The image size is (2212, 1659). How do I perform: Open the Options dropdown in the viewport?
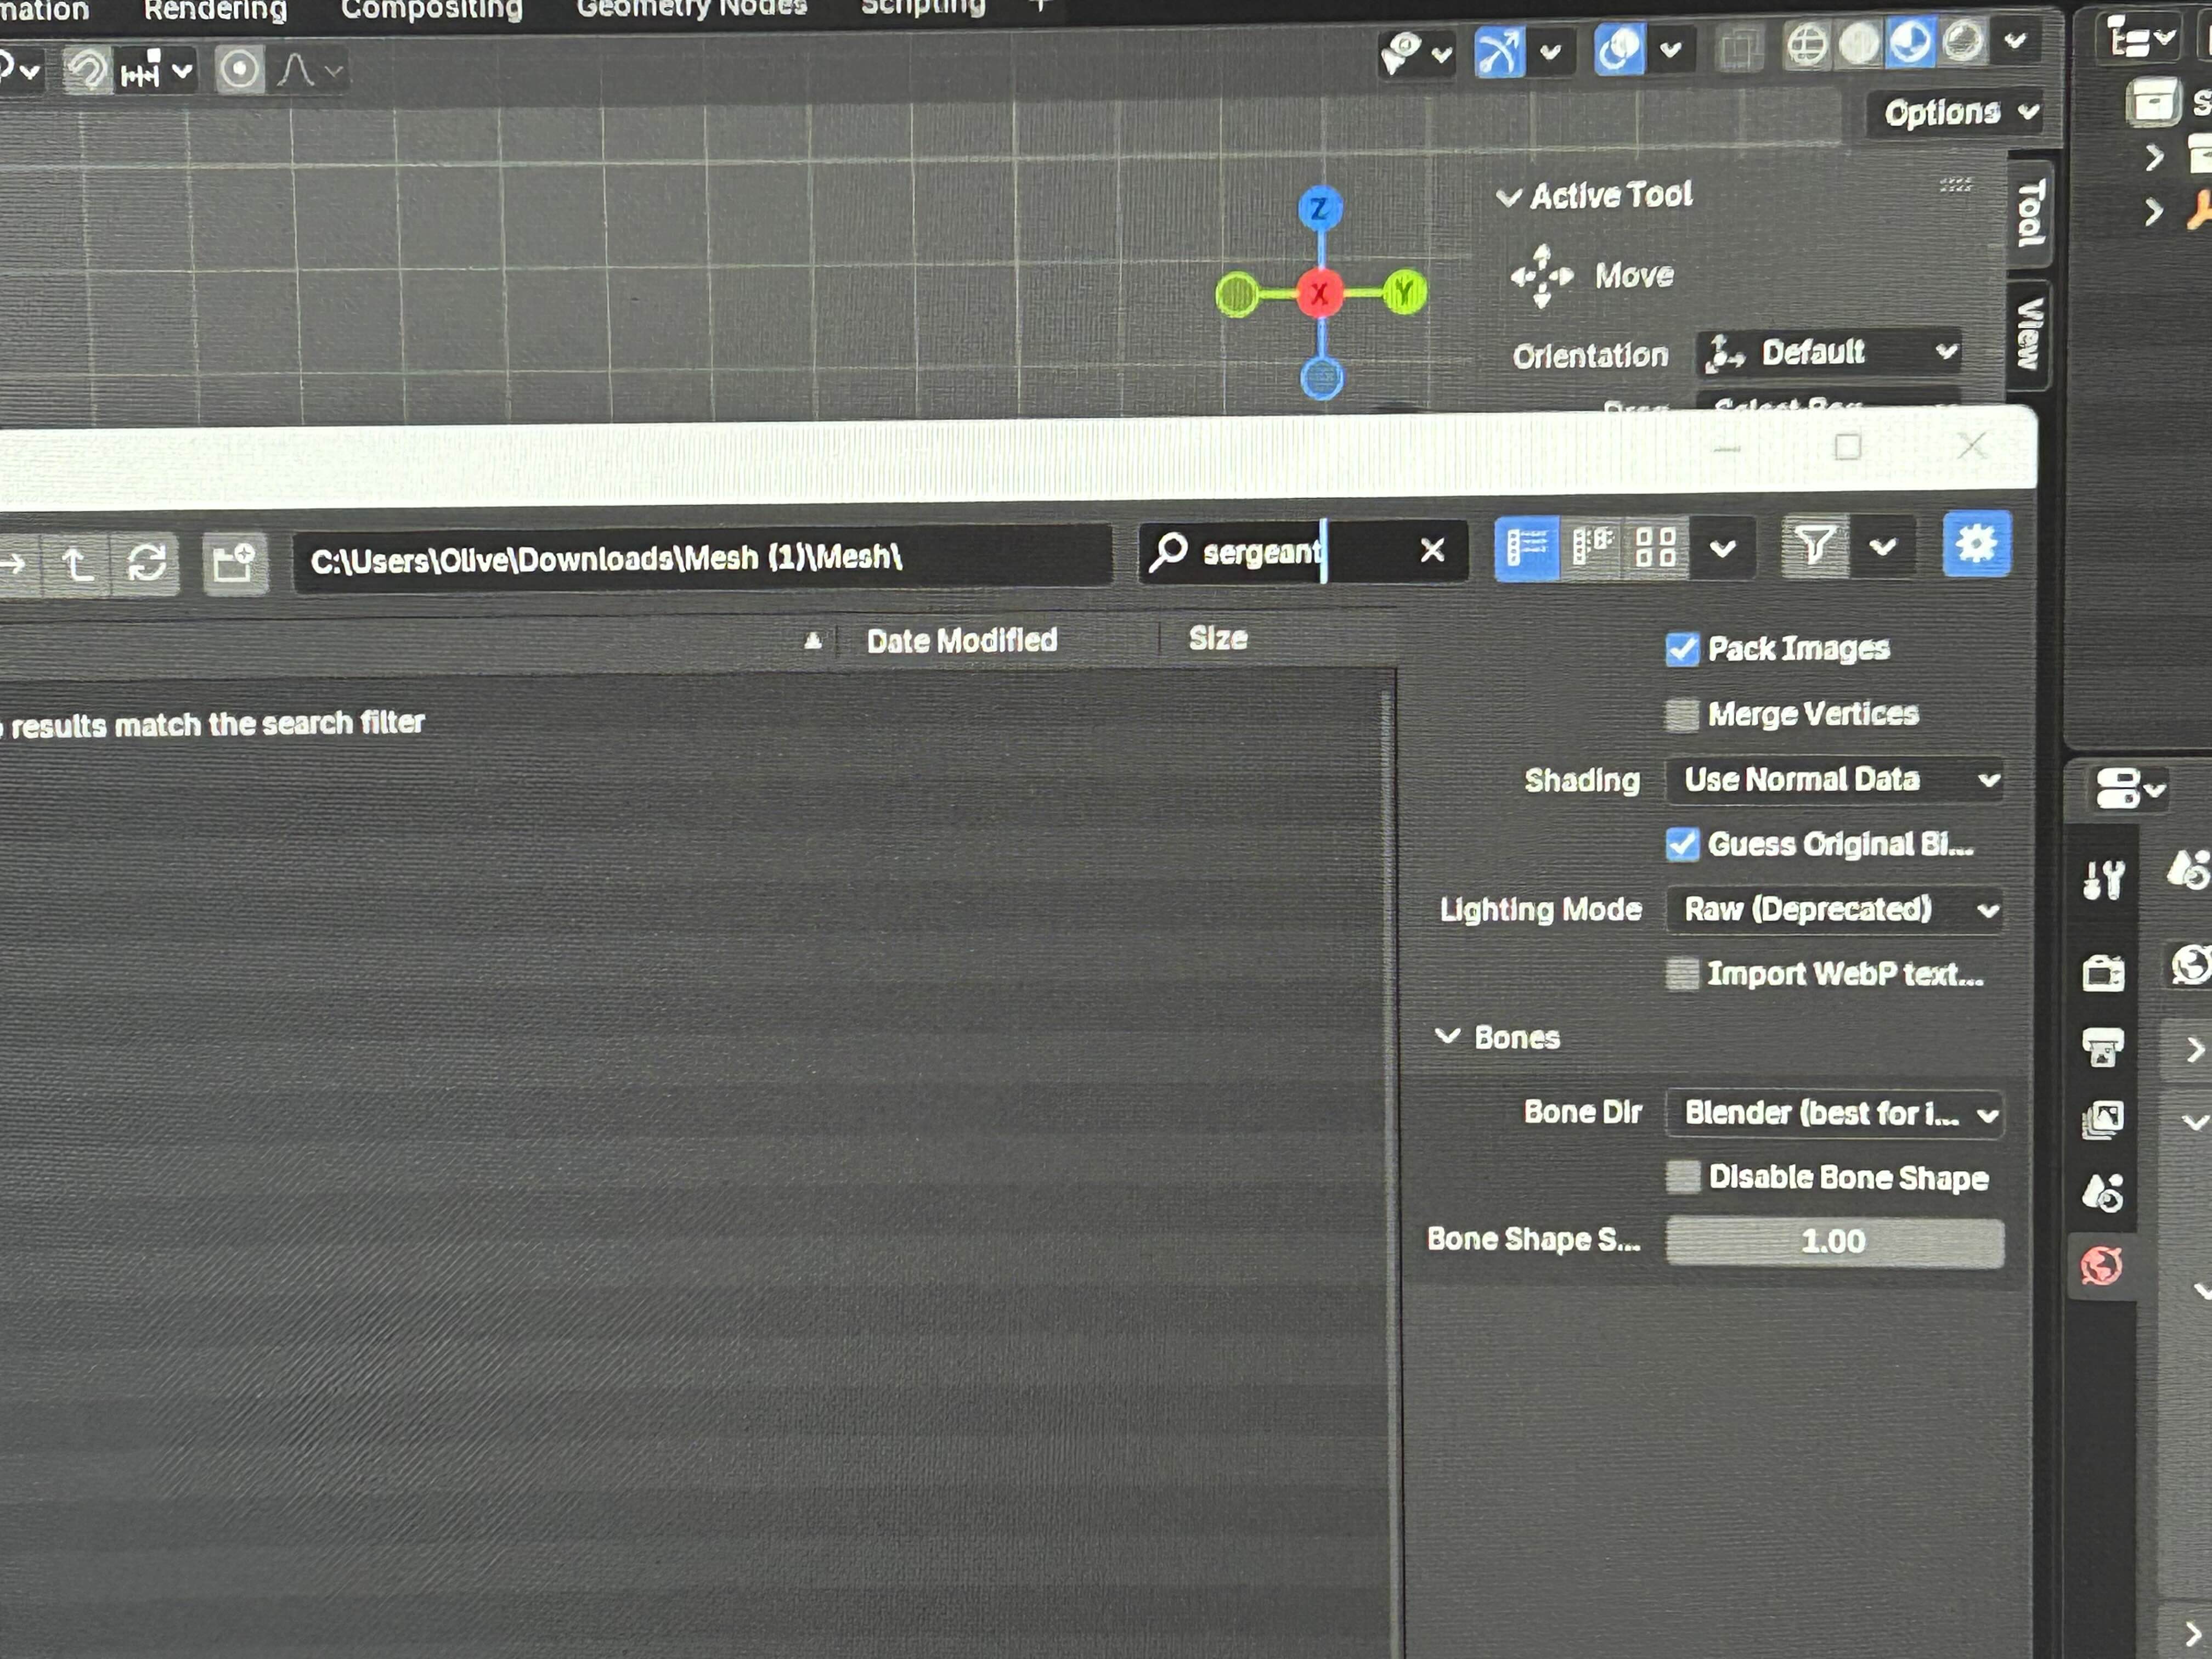click(x=1960, y=112)
